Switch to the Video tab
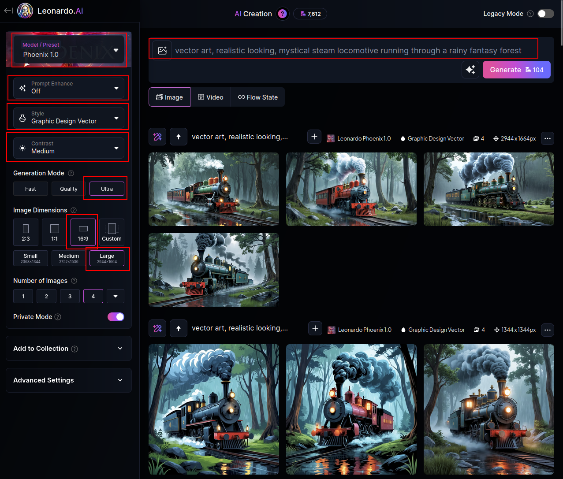The width and height of the screenshot is (563, 479). point(210,97)
